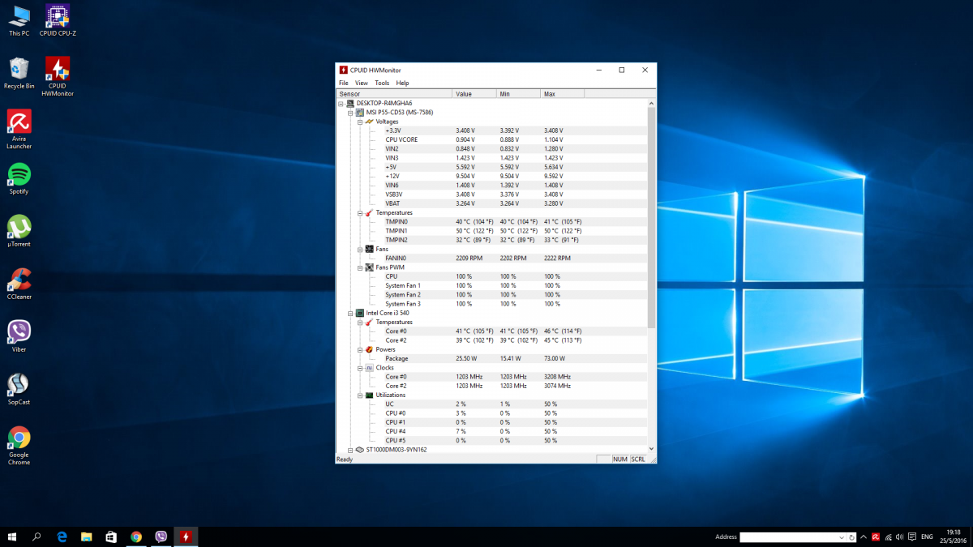The height and width of the screenshot is (547, 973).
Task: Click the taskbar Address input field
Action: [x=788, y=536]
